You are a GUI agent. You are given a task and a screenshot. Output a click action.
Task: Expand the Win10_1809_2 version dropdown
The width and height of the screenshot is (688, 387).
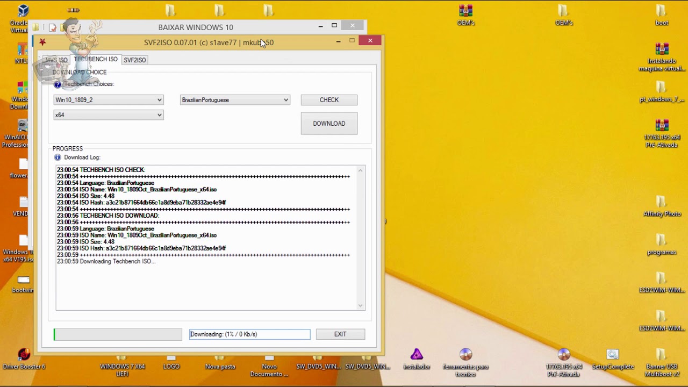159,100
